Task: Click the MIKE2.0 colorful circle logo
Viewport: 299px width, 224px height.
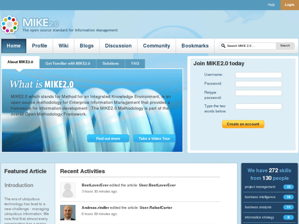Action: click(9, 25)
